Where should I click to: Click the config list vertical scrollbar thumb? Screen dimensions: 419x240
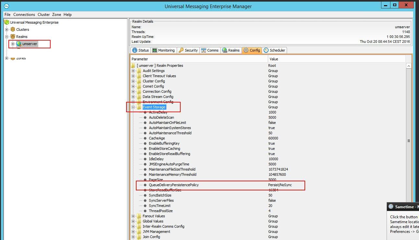(x=409, y=141)
